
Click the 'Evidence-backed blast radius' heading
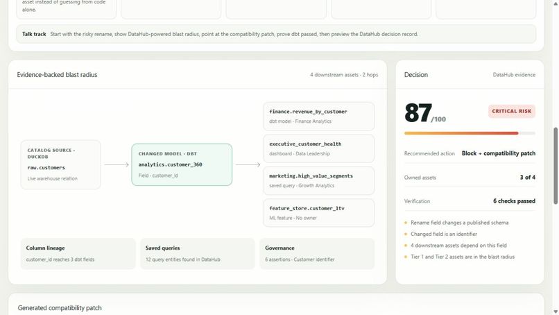57,74
